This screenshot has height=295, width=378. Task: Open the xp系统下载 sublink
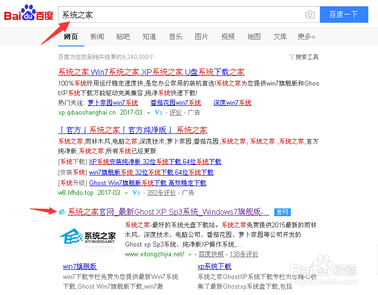pyautogui.click(x=215, y=266)
